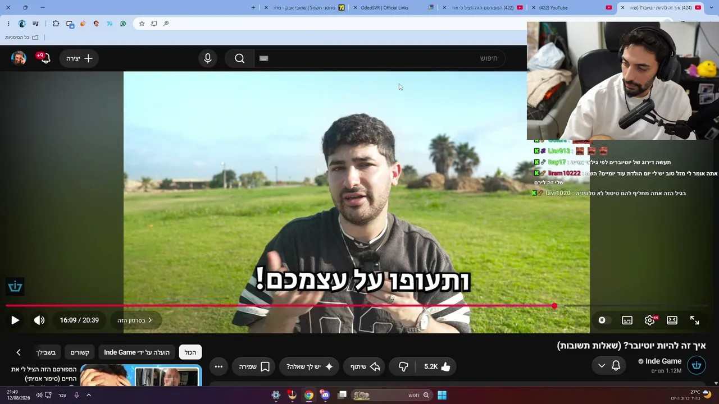Switch to '(422) YouTube' tab
Image resolution: width=719 pixels, height=404 pixels.
[572, 7]
